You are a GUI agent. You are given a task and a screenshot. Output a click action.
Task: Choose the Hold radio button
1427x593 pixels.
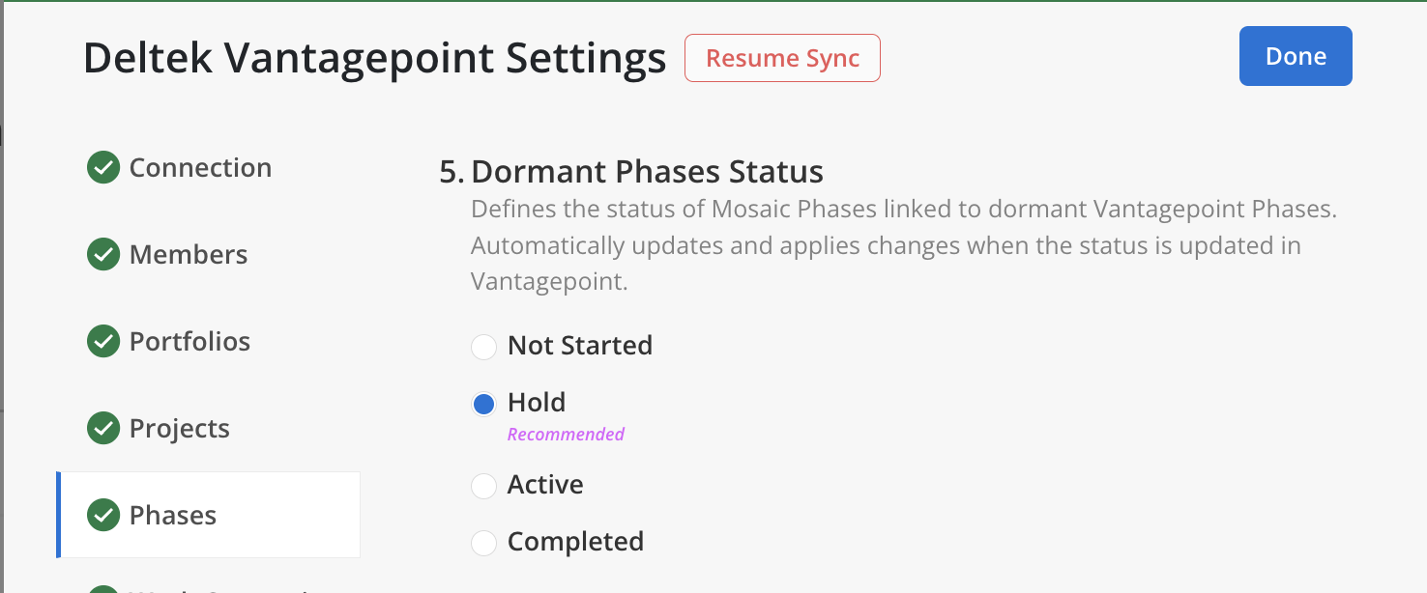(483, 404)
